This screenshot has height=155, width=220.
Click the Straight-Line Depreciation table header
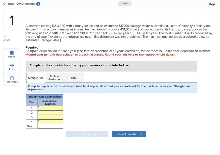45,96
